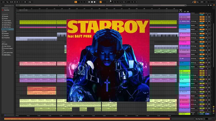Click the Vocals audio clip in arrangement

coord(37,39)
